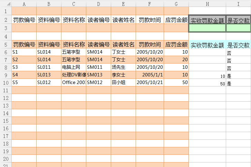The height and width of the screenshot is (167, 251).
Task: Click the cell with 电脑上网
Action: pyautogui.click(x=74, y=67)
